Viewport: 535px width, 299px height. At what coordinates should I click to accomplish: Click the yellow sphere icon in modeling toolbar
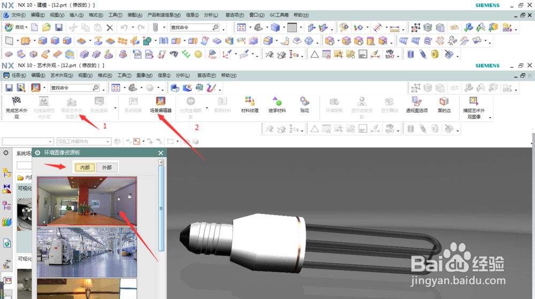tap(198, 54)
